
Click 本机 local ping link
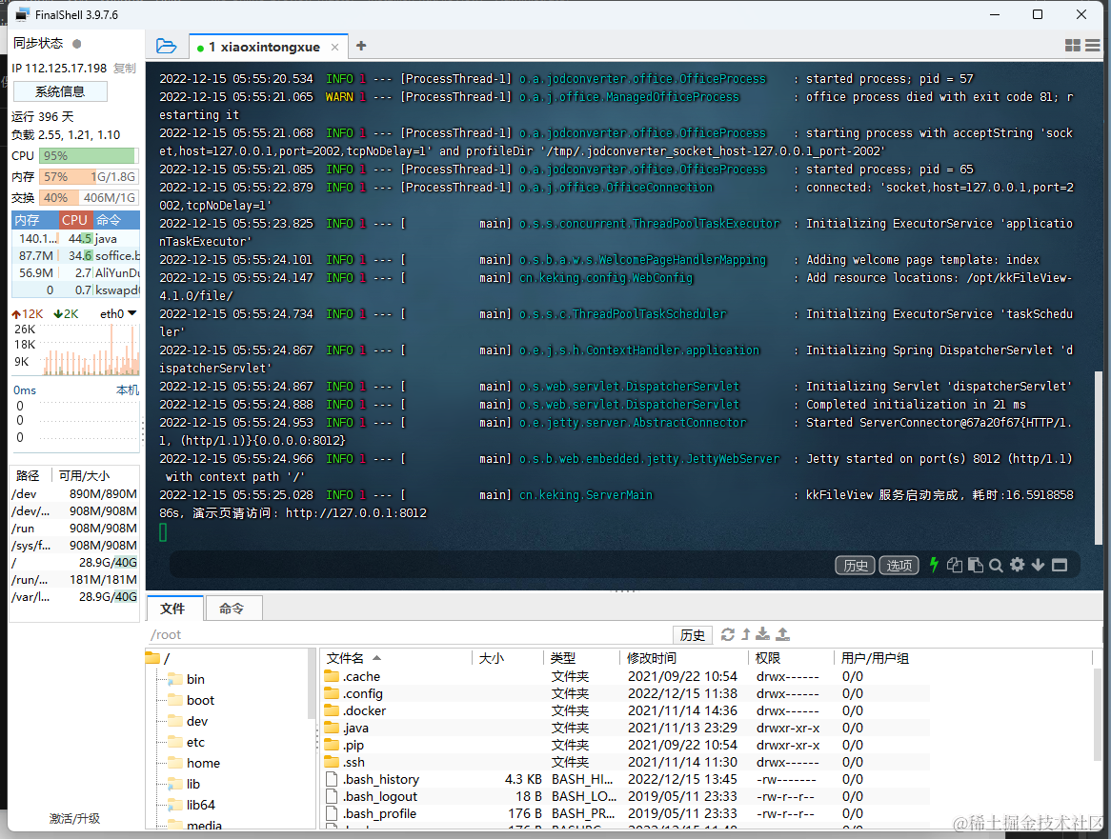pyautogui.click(x=128, y=390)
